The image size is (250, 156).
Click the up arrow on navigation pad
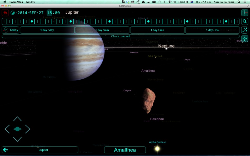tap(17, 119)
